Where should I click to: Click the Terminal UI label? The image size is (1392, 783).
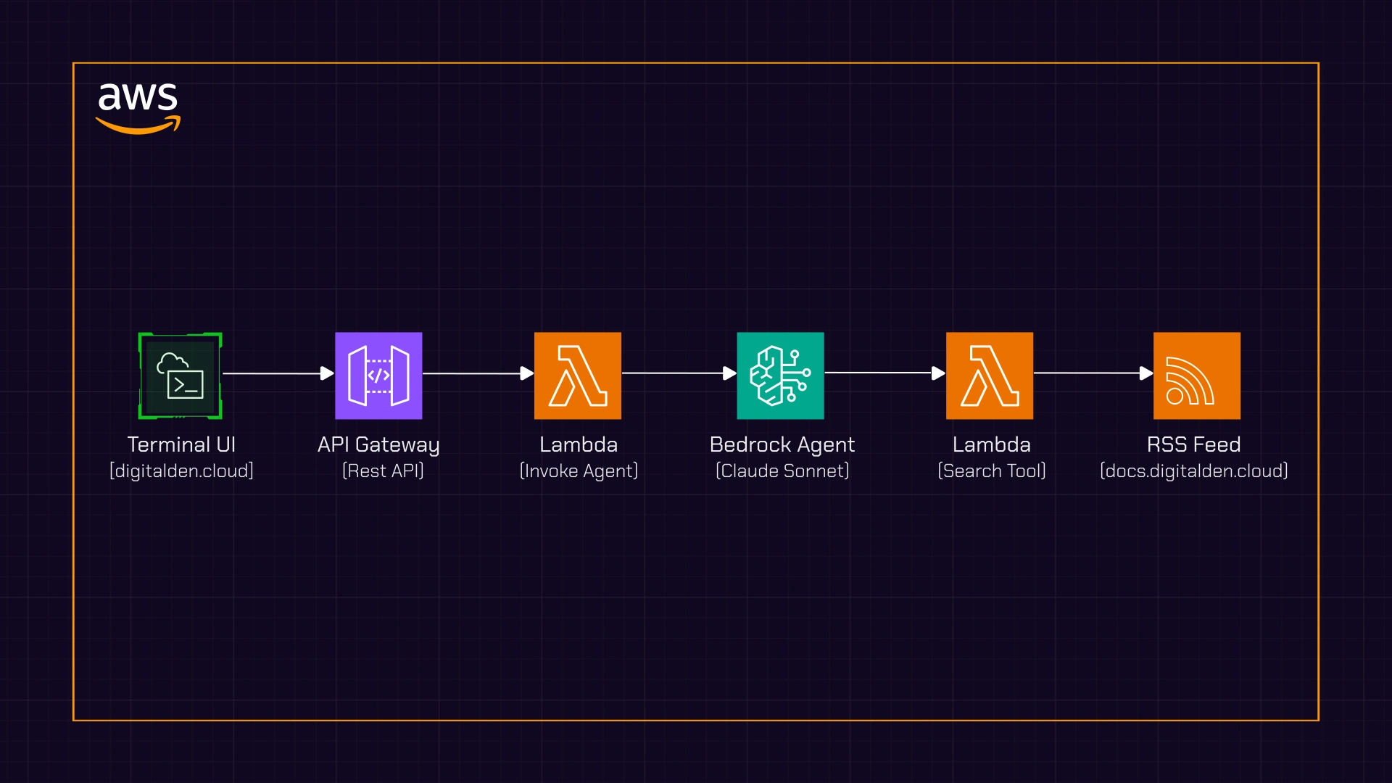pyautogui.click(x=181, y=444)
